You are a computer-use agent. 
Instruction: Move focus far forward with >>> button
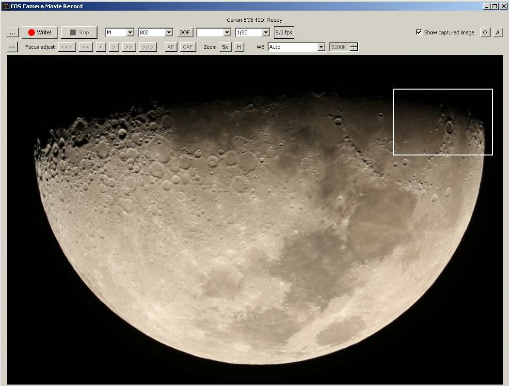(x=148, y=47)
